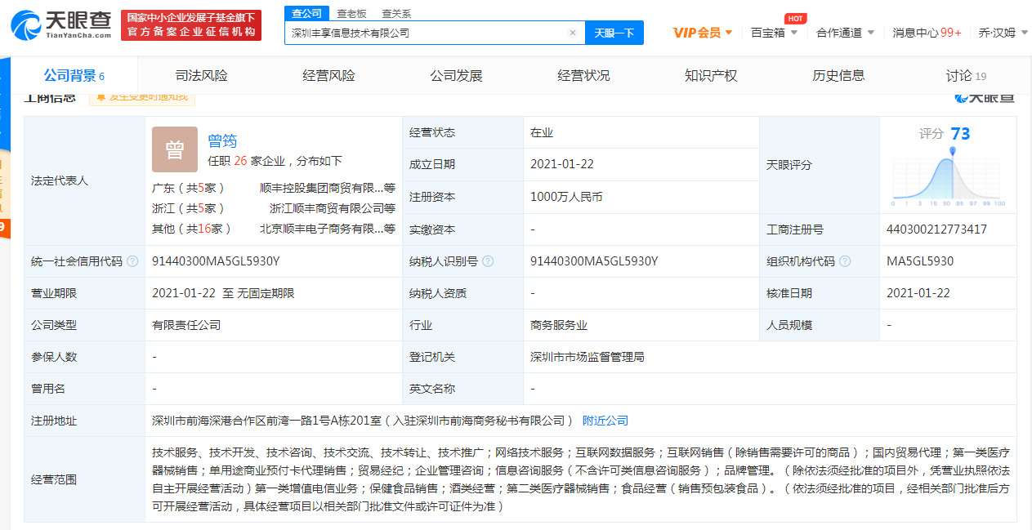This screenshot has height=530, width=1032.
Task: Select the 商务服务业 industry value
Action: 559,325
